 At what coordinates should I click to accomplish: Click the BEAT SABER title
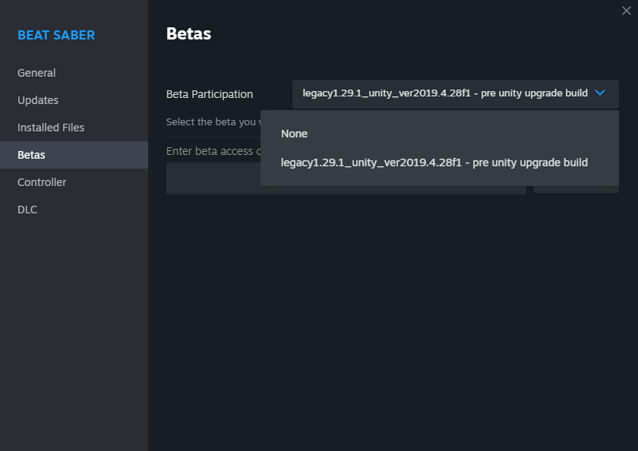(x=56, y=36)
